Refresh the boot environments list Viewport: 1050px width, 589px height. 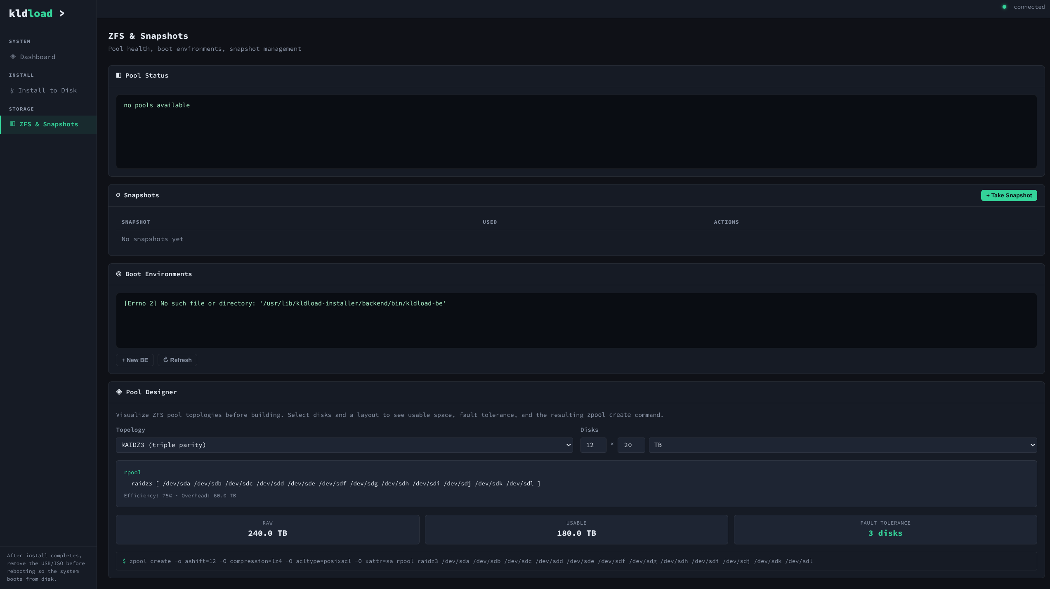(177, 360)
